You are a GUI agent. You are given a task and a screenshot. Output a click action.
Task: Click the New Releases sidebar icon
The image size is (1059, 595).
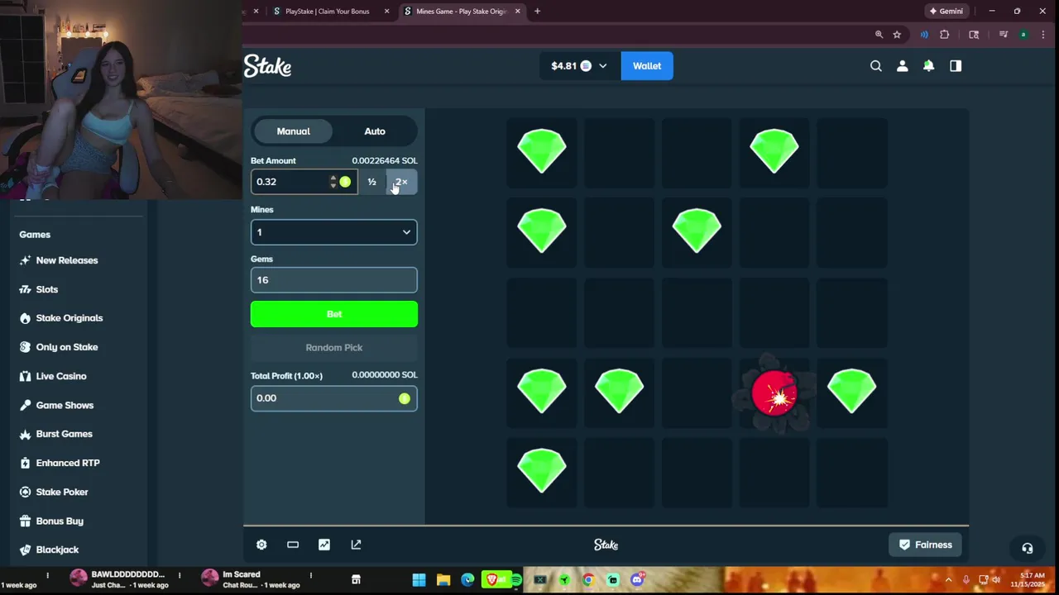tap(25, 260)
